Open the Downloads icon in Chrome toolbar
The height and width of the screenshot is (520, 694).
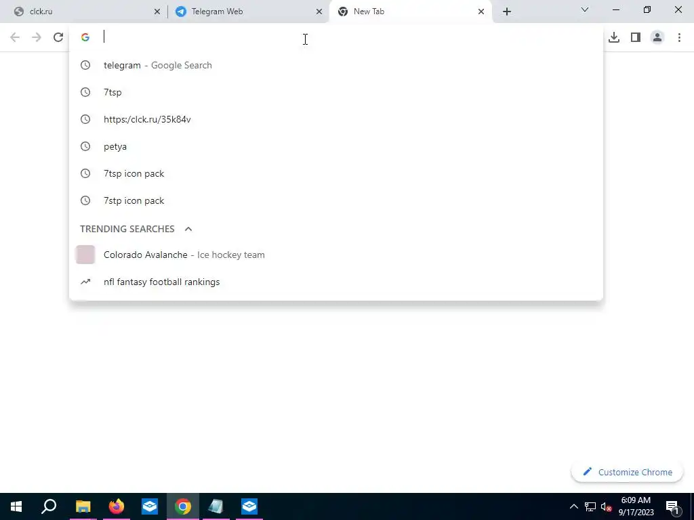614,38
